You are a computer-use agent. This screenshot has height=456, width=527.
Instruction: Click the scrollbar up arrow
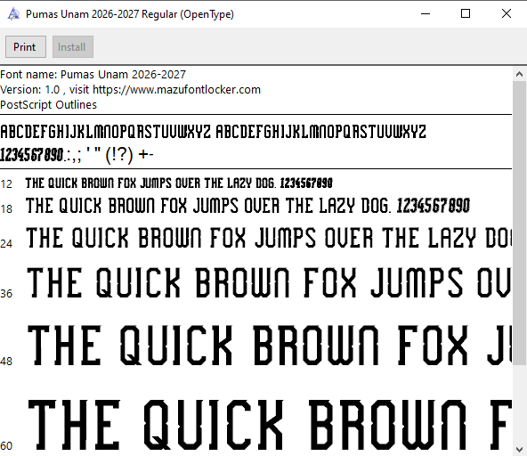click(x=519, y=74)
